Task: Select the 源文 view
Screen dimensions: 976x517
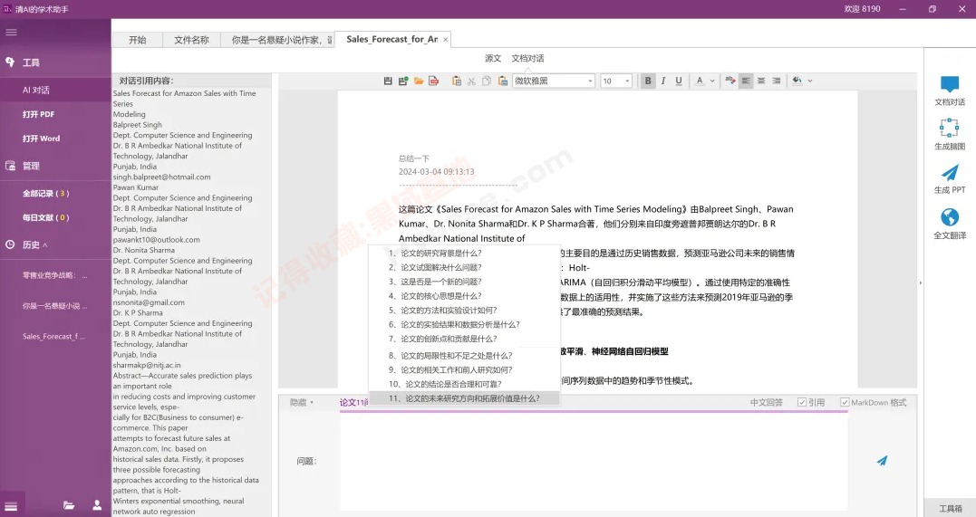Action: [x=493, y=58]
